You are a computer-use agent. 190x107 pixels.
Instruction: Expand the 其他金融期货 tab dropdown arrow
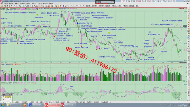pyautogui.click(x=109, y=102)
